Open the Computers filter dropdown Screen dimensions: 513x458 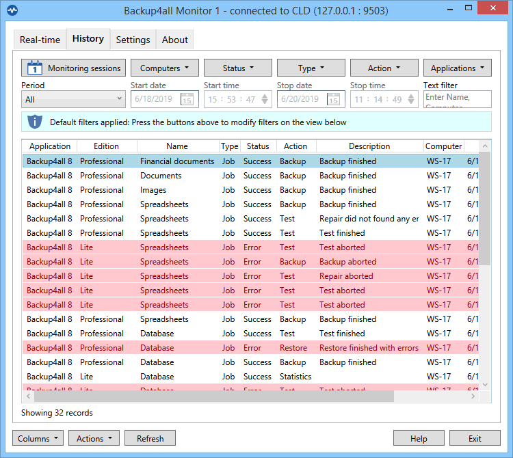[165, 68]
